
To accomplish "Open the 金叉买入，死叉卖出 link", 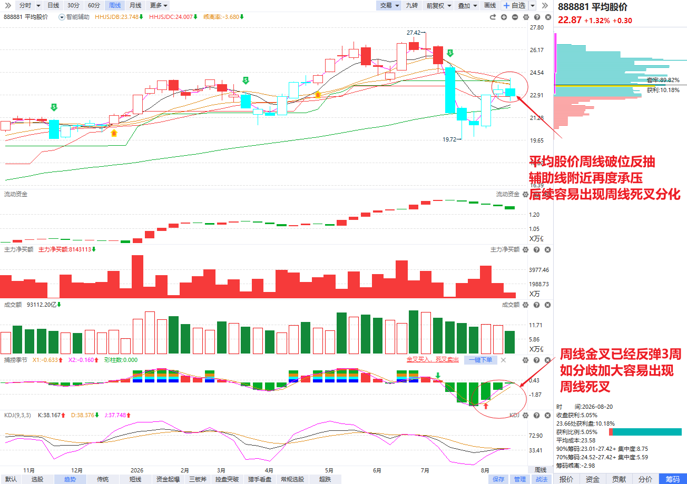I will [x=433, y=360].
